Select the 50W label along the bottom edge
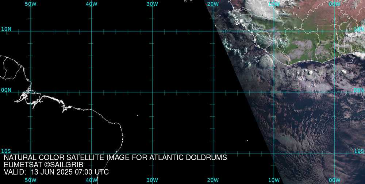365x184 pixels. (31, 180)
